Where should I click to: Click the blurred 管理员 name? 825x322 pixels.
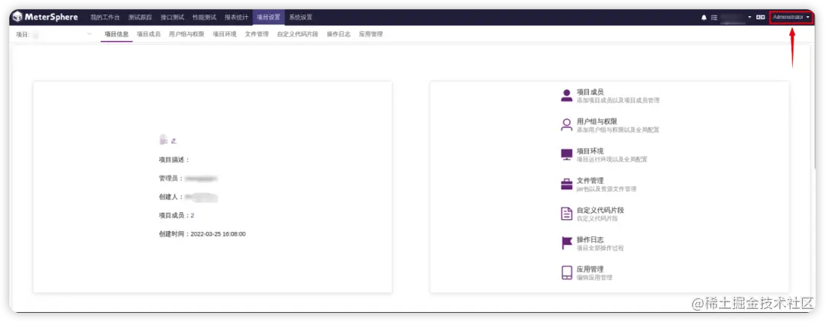point(201,179)
